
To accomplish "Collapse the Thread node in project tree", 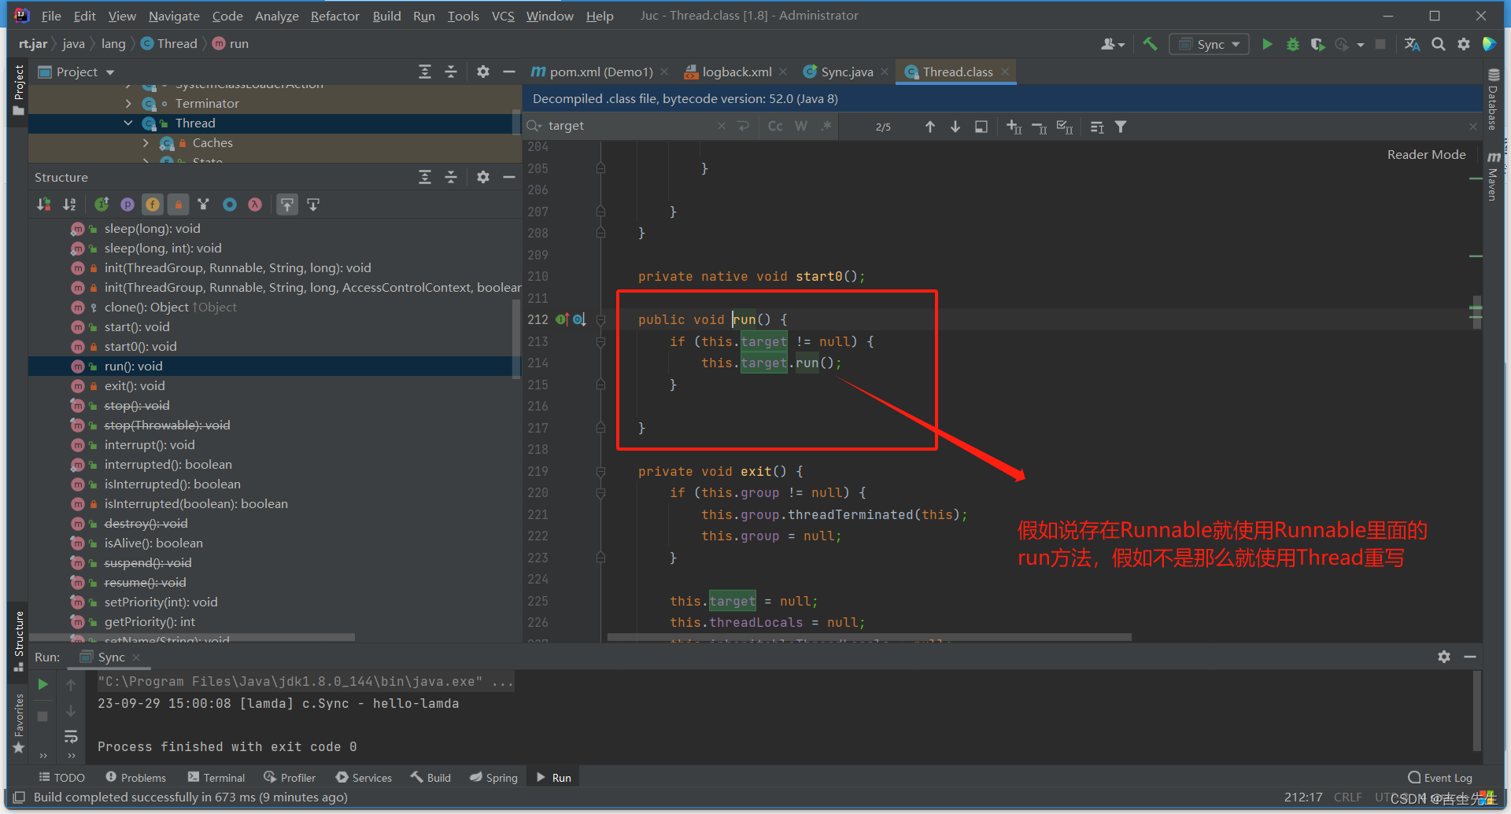I will pos(128,123).
